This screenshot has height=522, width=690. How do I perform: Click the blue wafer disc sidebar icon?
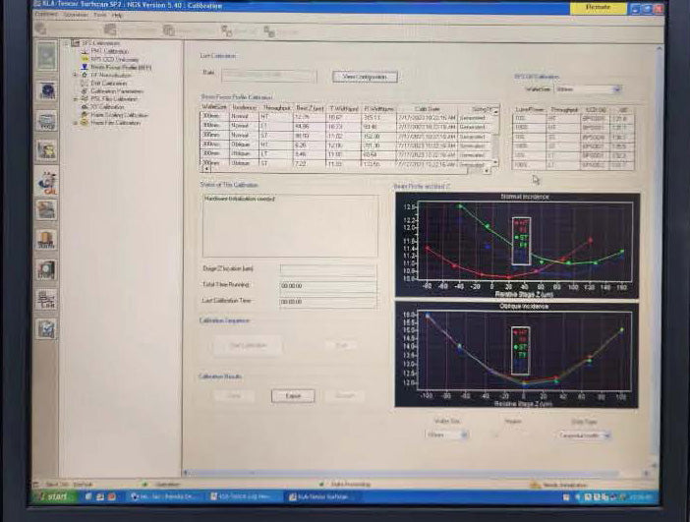tap(46, 90)
